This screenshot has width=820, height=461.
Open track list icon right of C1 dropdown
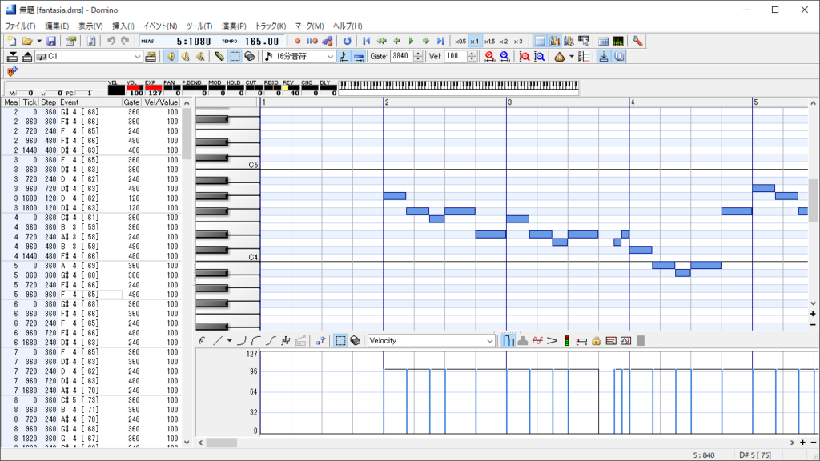(151, 57)
